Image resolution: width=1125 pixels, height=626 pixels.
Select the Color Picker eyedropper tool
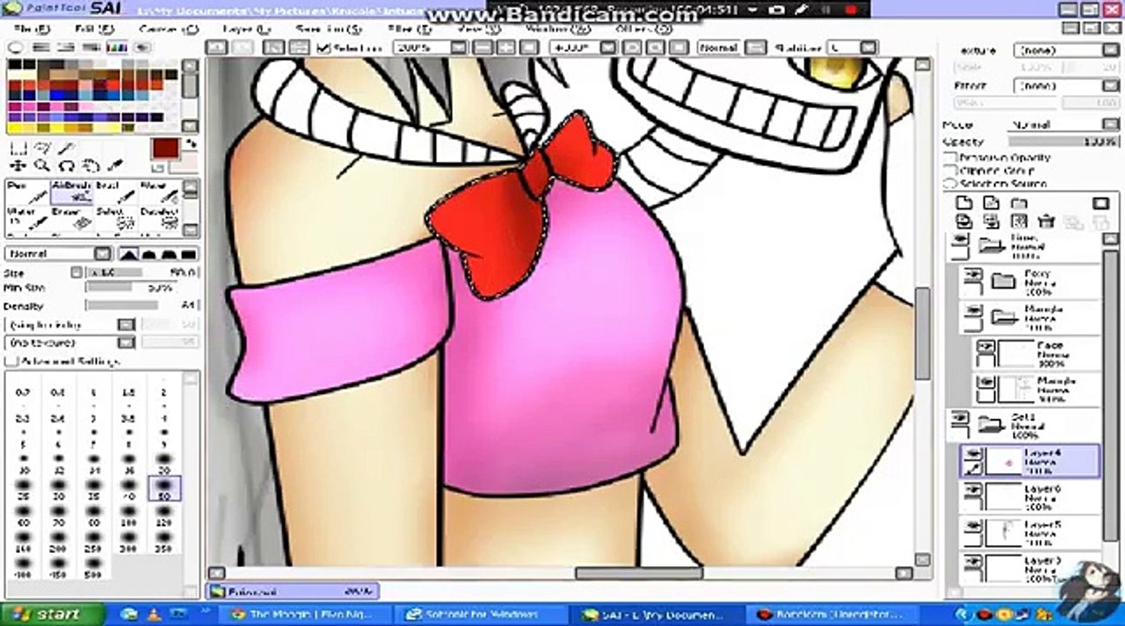click(115, 165)
